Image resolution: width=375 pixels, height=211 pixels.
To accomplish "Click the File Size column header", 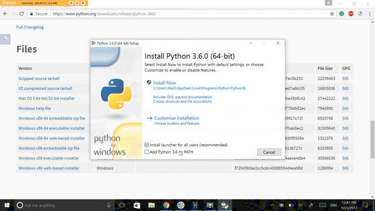I will tap(325, 69).
